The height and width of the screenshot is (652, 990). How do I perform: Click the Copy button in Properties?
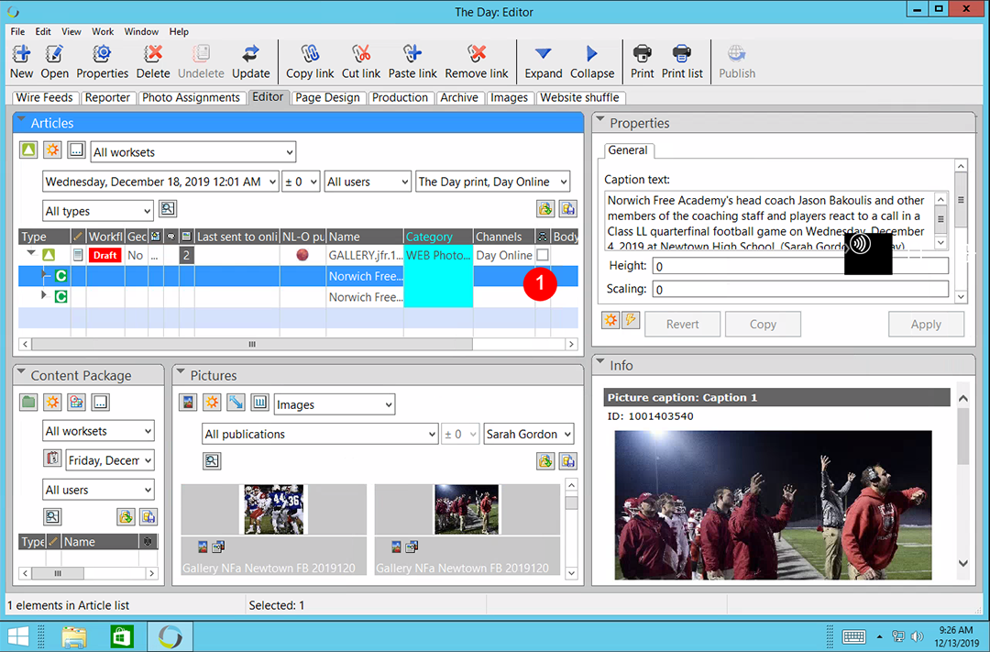763,324
